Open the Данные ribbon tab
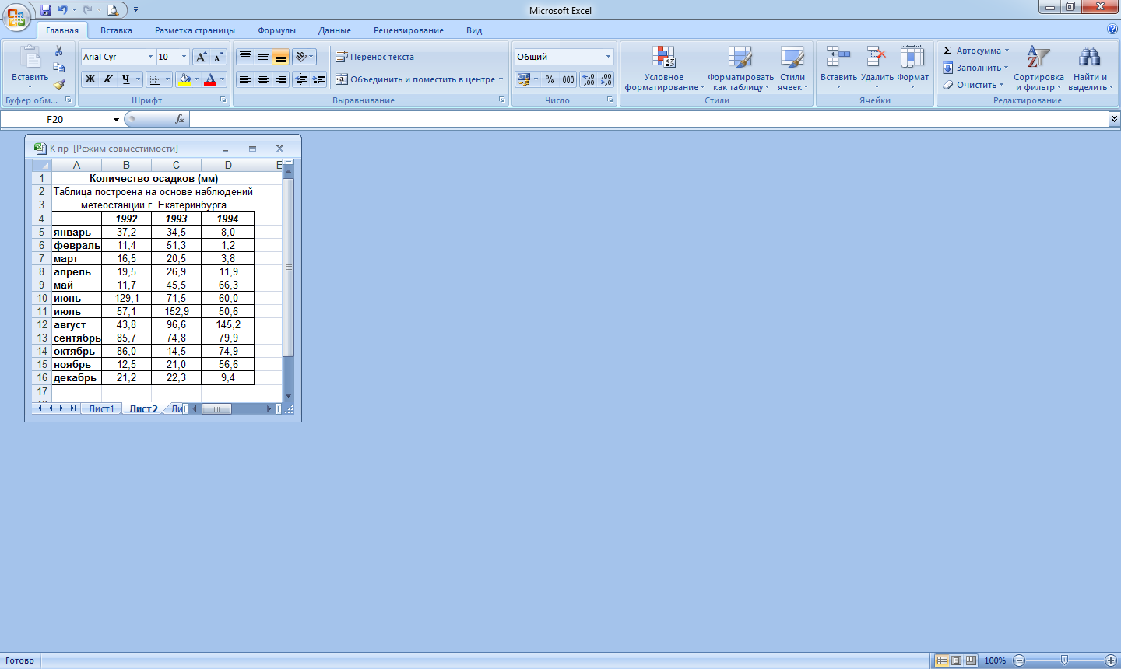The width and height of the screenshot is (1121, 669). pyautogui.click(x=335, y=30)
